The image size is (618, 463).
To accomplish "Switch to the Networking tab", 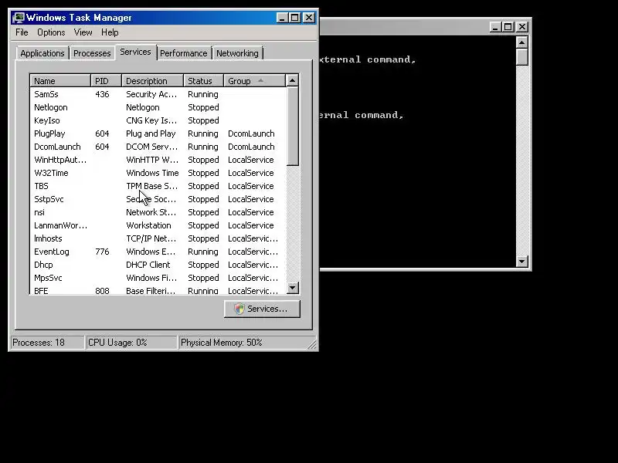I will tap(237, 53).
